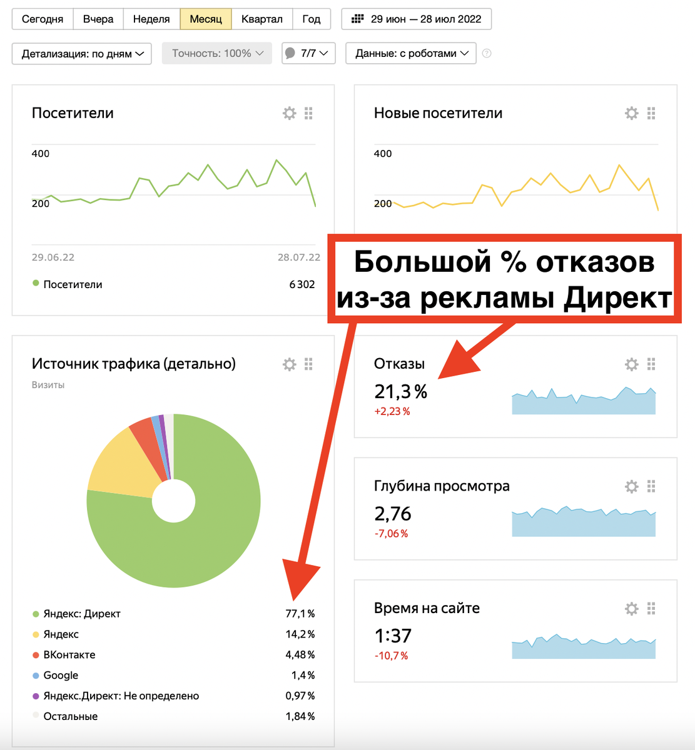Click the help question mark icon
Image resolution: width=695 pixels, height=750 pixels.
pyautogui.click(x=487, y=53)
